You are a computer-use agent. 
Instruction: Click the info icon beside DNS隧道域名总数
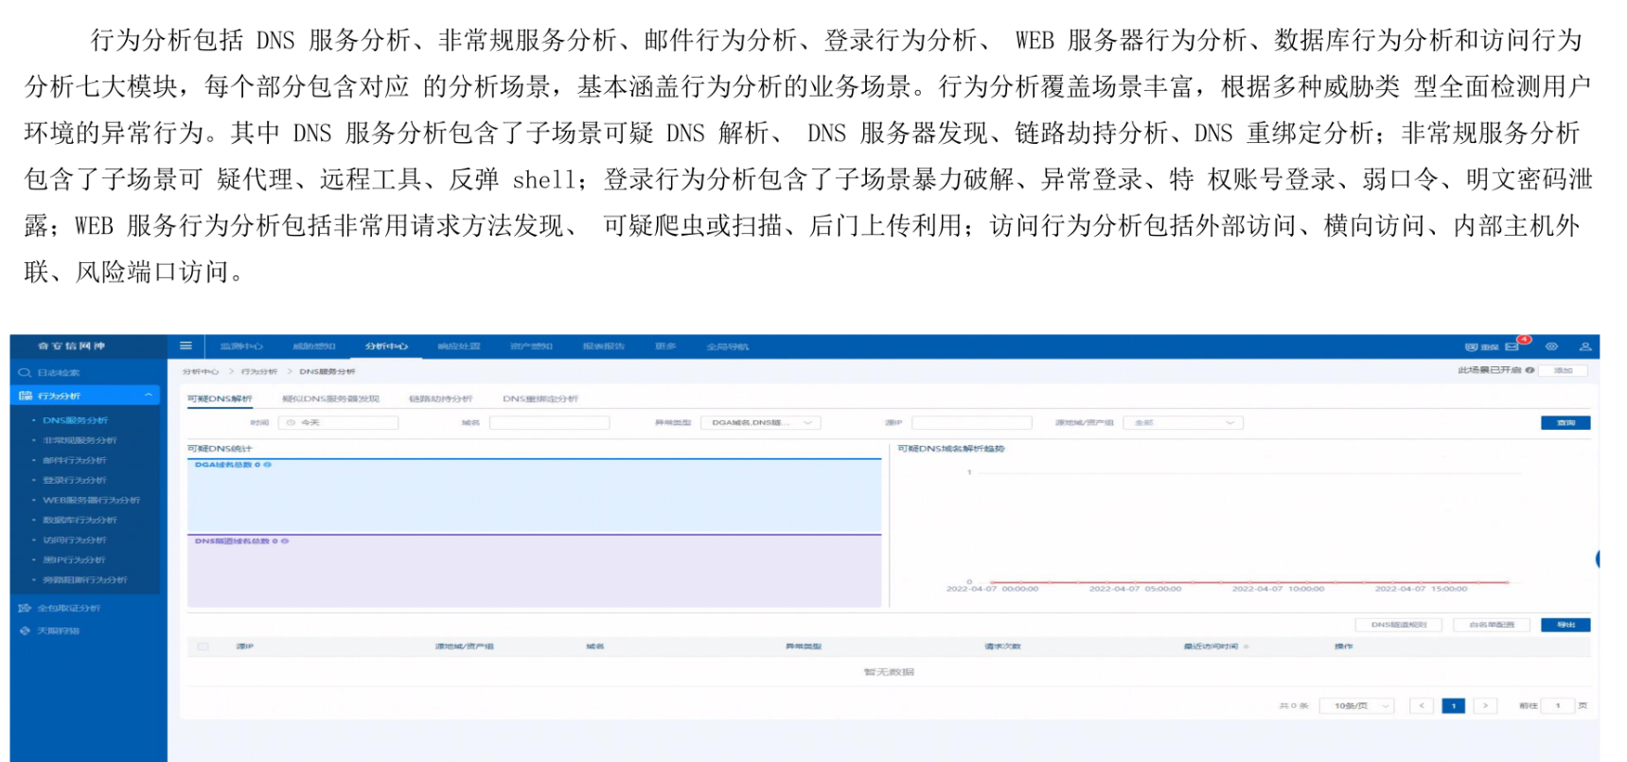click(x=285, y=541)
